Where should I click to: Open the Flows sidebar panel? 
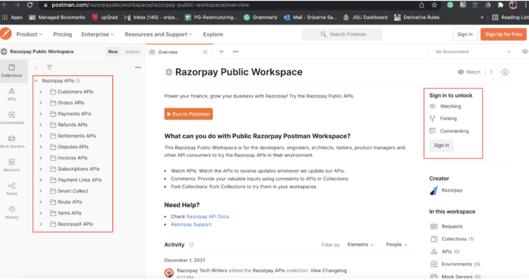[x=12, y=189]
